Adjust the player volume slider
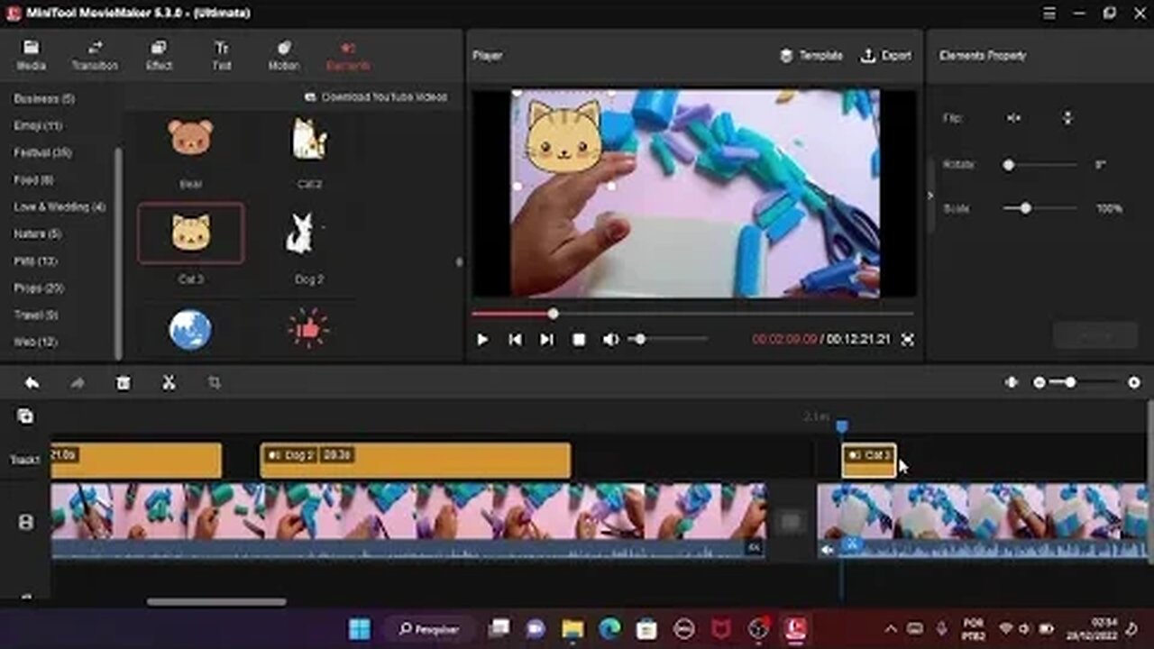 click(669, 339)
